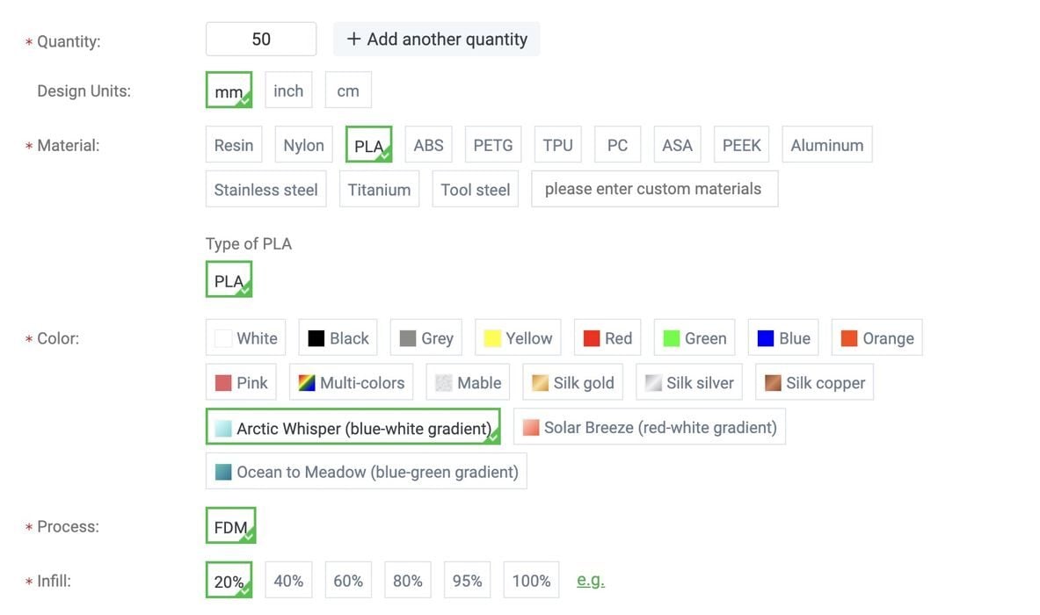The height and width of the screenshot is (615, 1040).
Task: Choose PETG material option
Action: coord(492,145)
